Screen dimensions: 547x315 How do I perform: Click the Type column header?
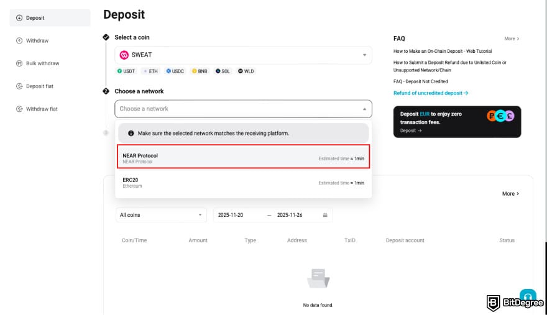[x=250, y=240]
